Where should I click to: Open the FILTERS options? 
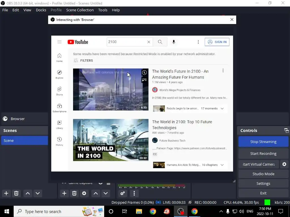[83, 60]
